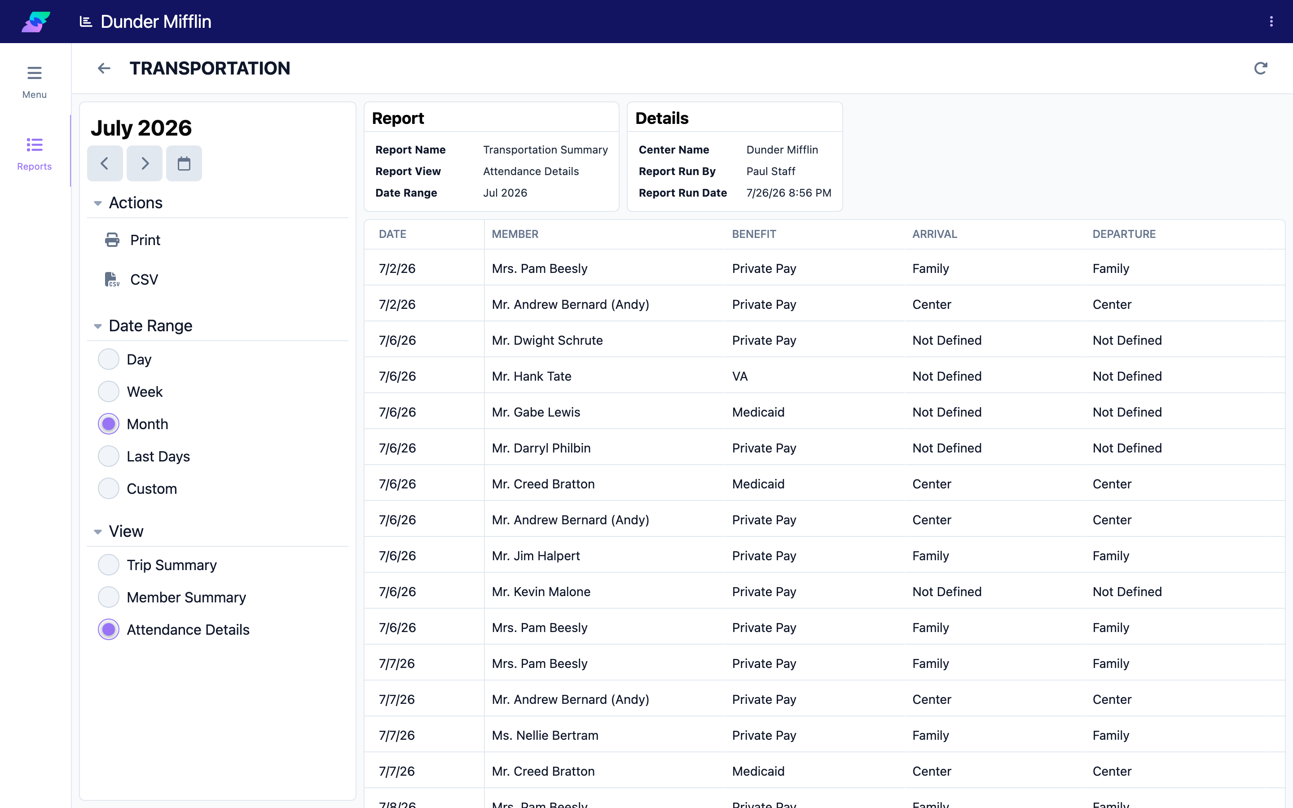The image size is (1293, 808).
Task: Click Mr. Gabe Lewis member name
Action: 536,412
